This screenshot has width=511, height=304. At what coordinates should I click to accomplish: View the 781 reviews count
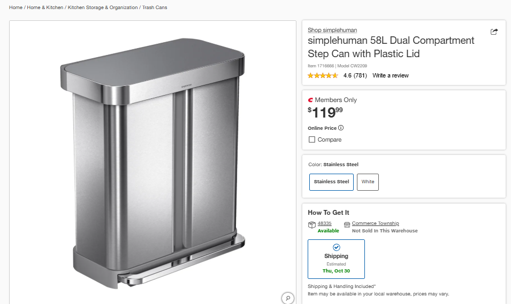tap(360, 76)
